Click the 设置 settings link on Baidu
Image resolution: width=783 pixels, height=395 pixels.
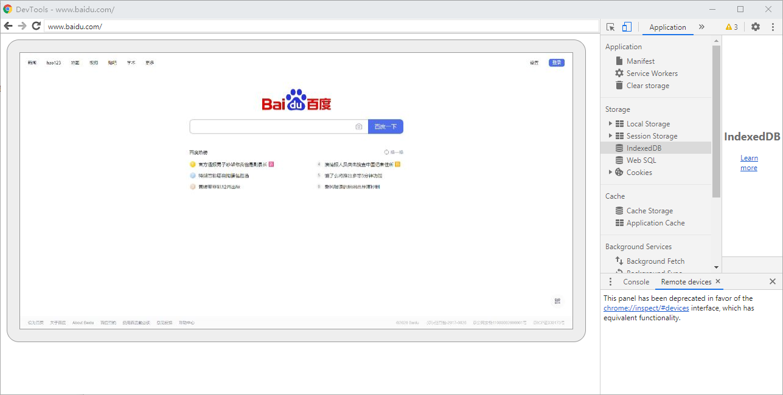coord(534,63)
